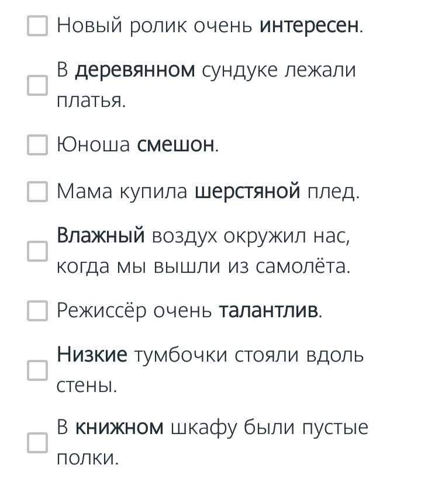Click the text 'Режиссёр очень' in the option
Screen dimensions: 421x493
(134, 311)
